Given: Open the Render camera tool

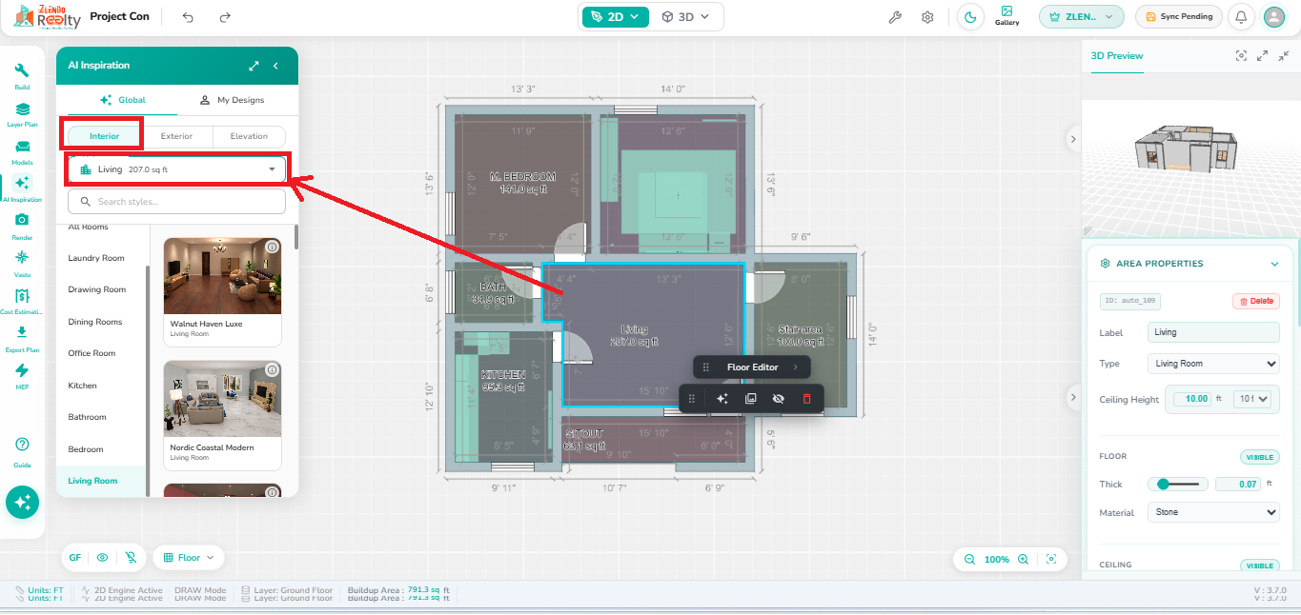Looking at the screenshot, I should click(22, 226).
